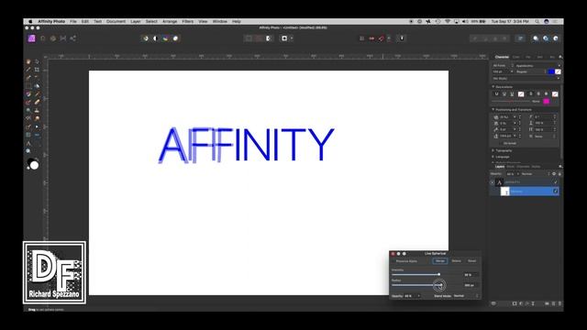Click the Layers panel opacity field
Image resolution: width=587 pixels, height=330 pixels.
pyautogui.click(x=511, y=174)
